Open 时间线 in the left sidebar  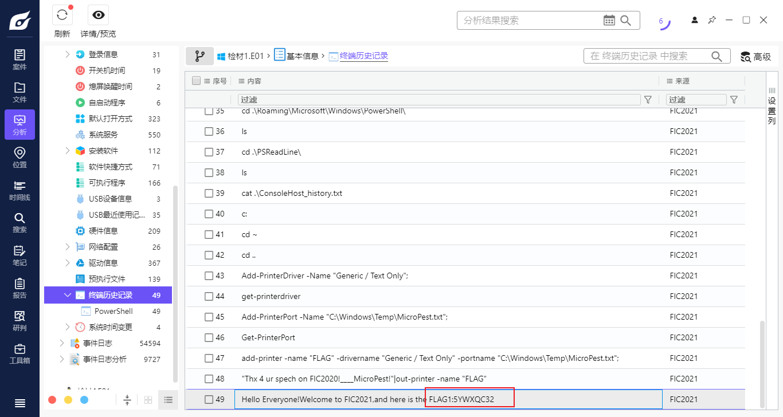click(19, 191)
